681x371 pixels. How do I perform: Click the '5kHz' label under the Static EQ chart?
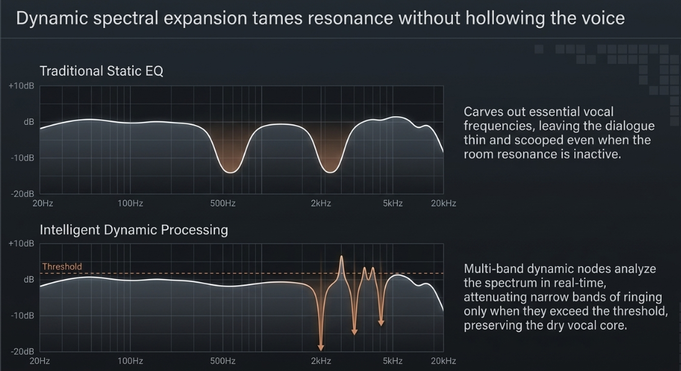click(x=393, y=203)
